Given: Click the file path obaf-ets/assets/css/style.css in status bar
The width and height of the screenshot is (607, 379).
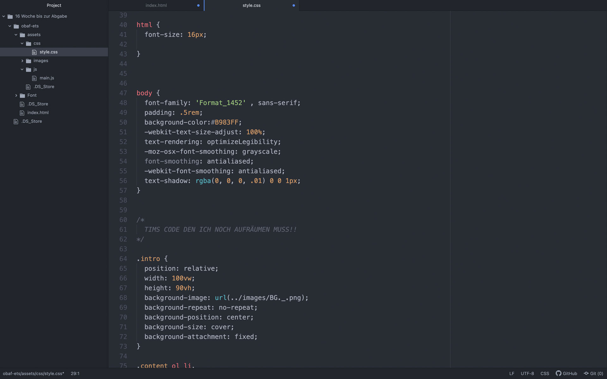Looking at the screenshot, I should pyautogui.click(x=34, y=373).
